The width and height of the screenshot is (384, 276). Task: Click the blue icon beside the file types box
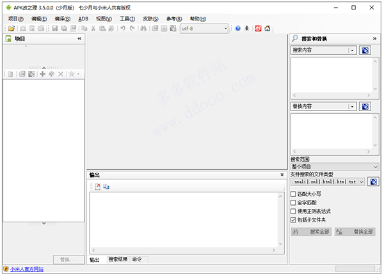click(374, 182)
